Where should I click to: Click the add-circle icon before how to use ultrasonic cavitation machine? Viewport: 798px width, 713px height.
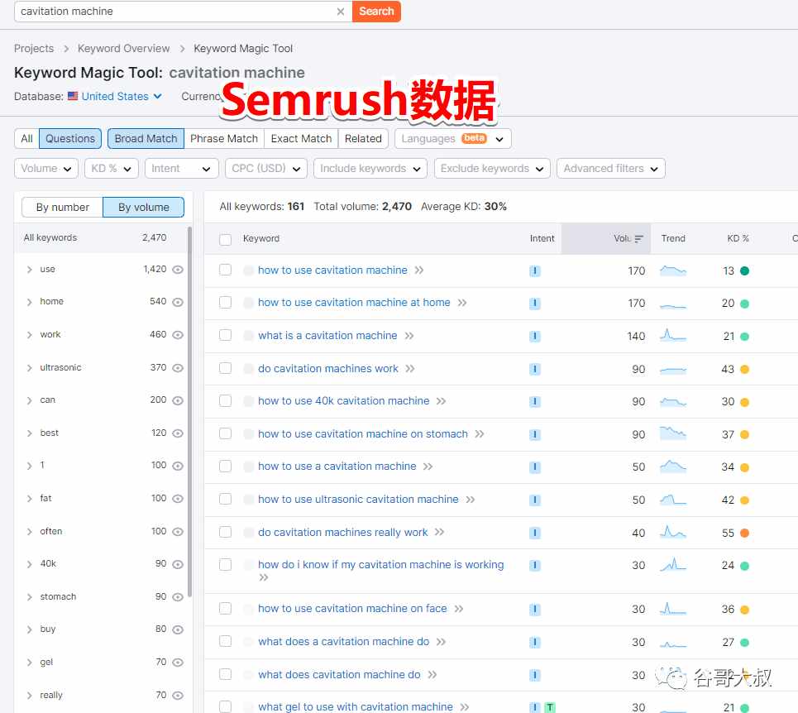click(248, 500)
